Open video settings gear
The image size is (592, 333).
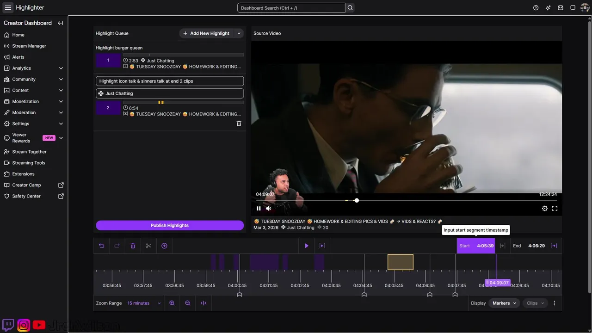[545, 209]
